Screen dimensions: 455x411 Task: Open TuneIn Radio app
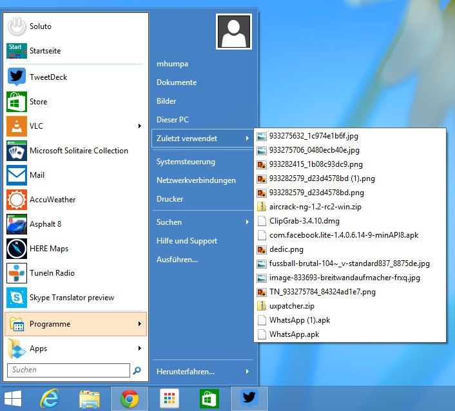pos(52,273)
